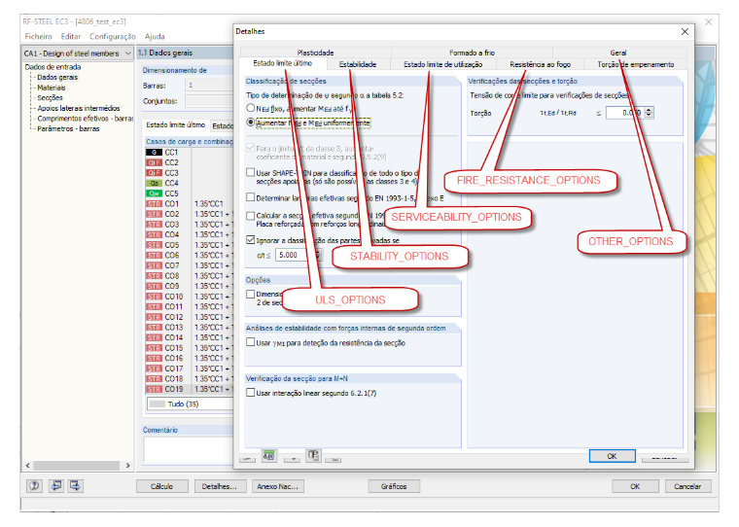Click the Torção limit value spinner arrows

[x=649, y=113]
